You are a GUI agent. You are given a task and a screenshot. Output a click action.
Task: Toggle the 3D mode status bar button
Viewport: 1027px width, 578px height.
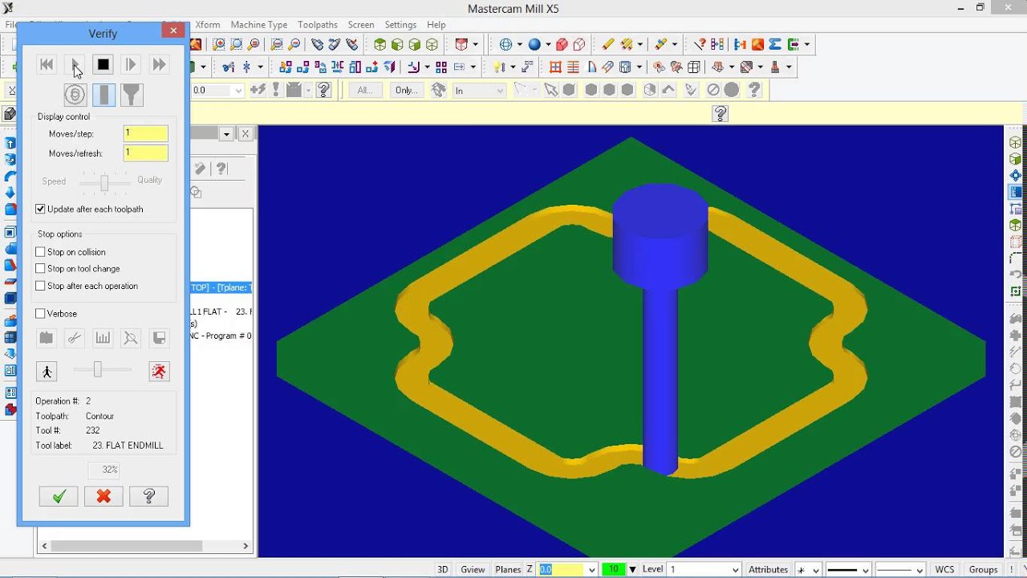coord(442,569)
